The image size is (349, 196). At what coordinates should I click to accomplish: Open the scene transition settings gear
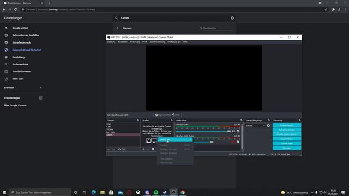tap(268, 126)
